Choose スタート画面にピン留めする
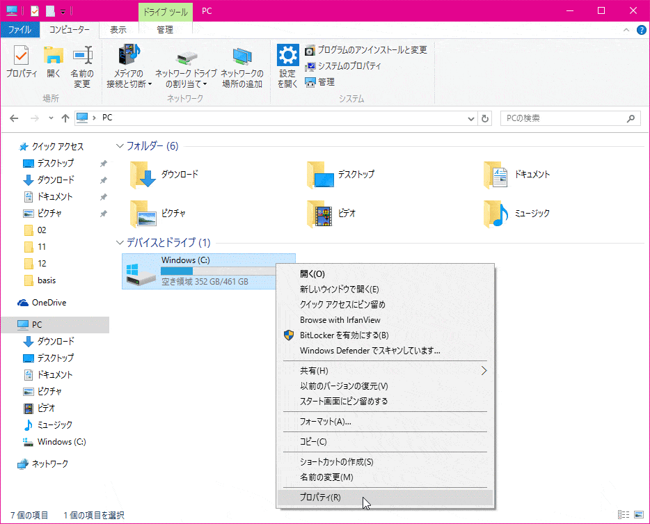Screen dimensions: 650x524 (x=386, y=402)
